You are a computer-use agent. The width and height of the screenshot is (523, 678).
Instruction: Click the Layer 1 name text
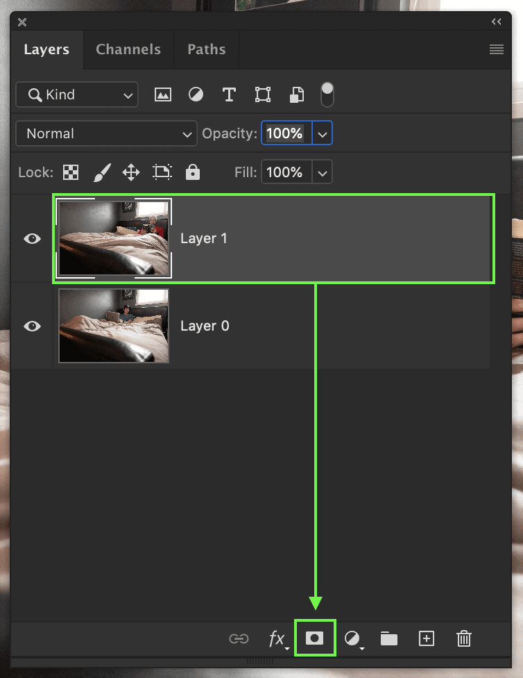(203, 238)
